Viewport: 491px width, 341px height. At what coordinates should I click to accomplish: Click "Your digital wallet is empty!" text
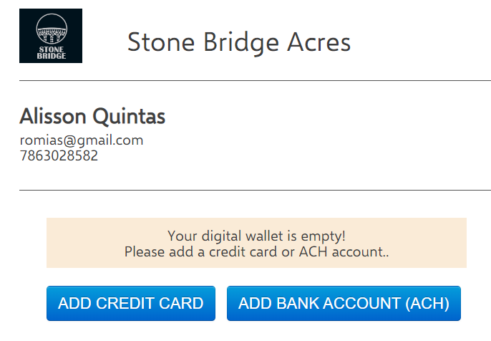pyautogui.click(x=256, y=236)
